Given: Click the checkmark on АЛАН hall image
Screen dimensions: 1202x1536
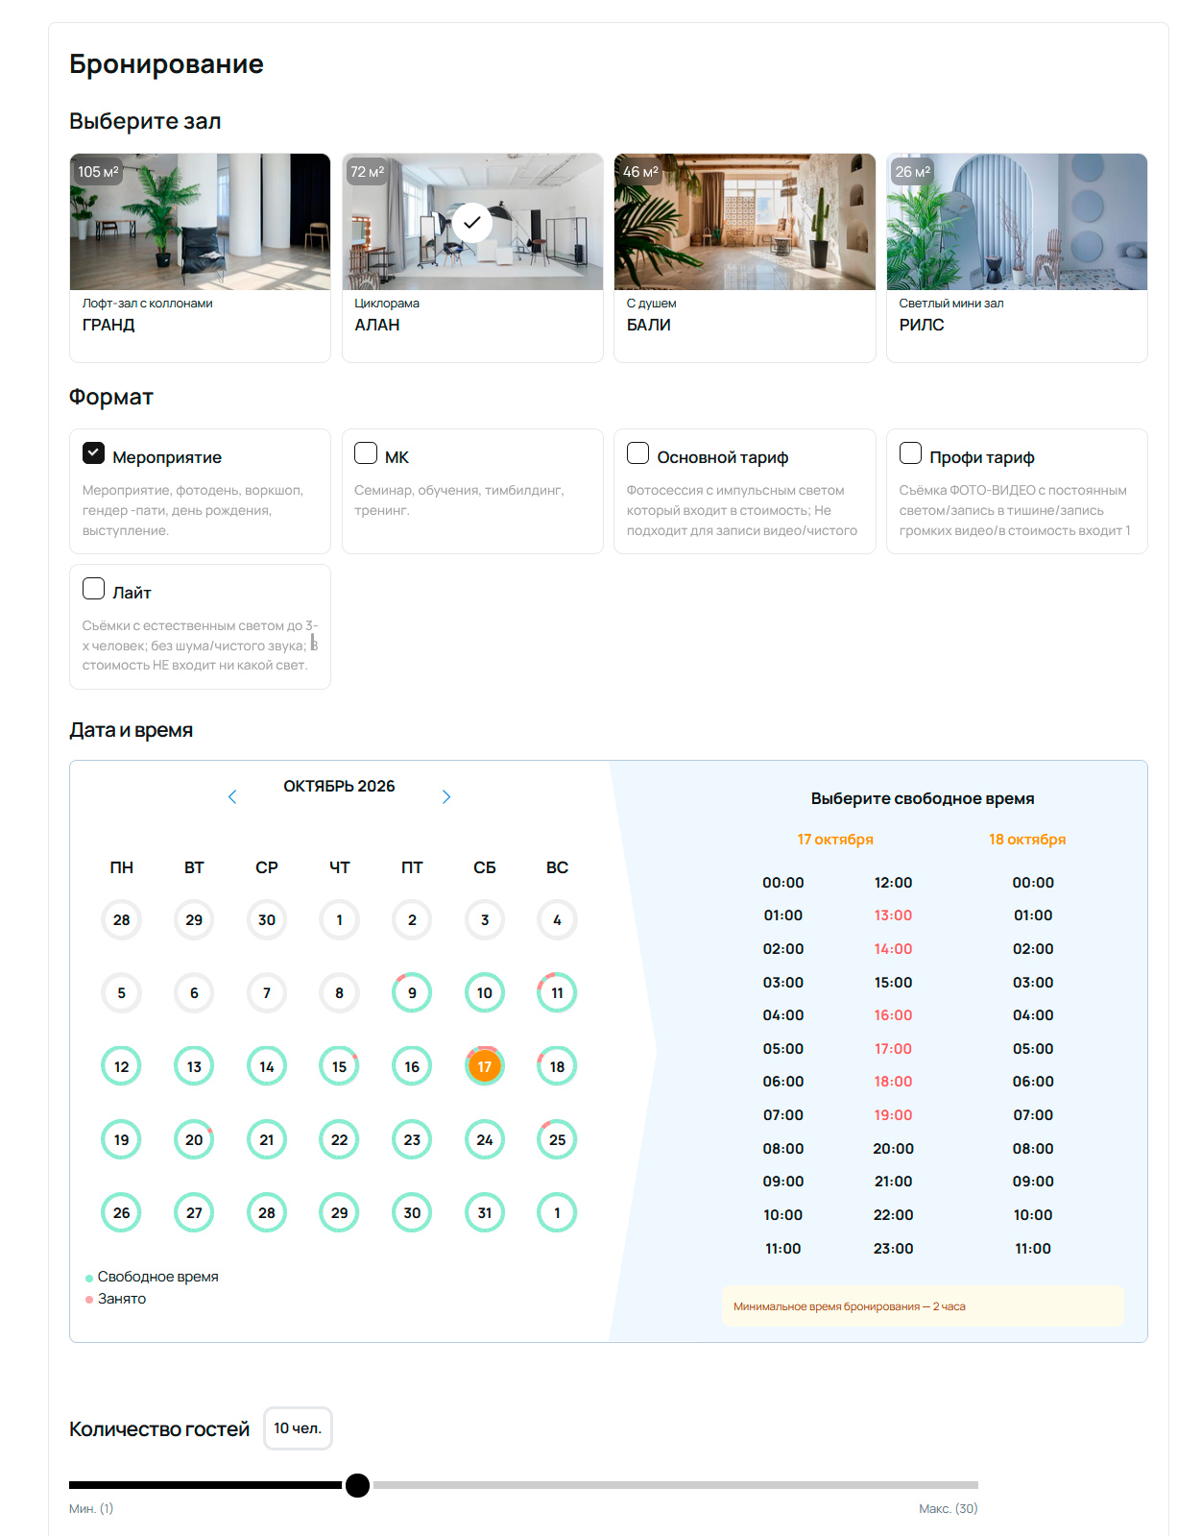Looking at the screenshot, I should click(x=472, y=222).
